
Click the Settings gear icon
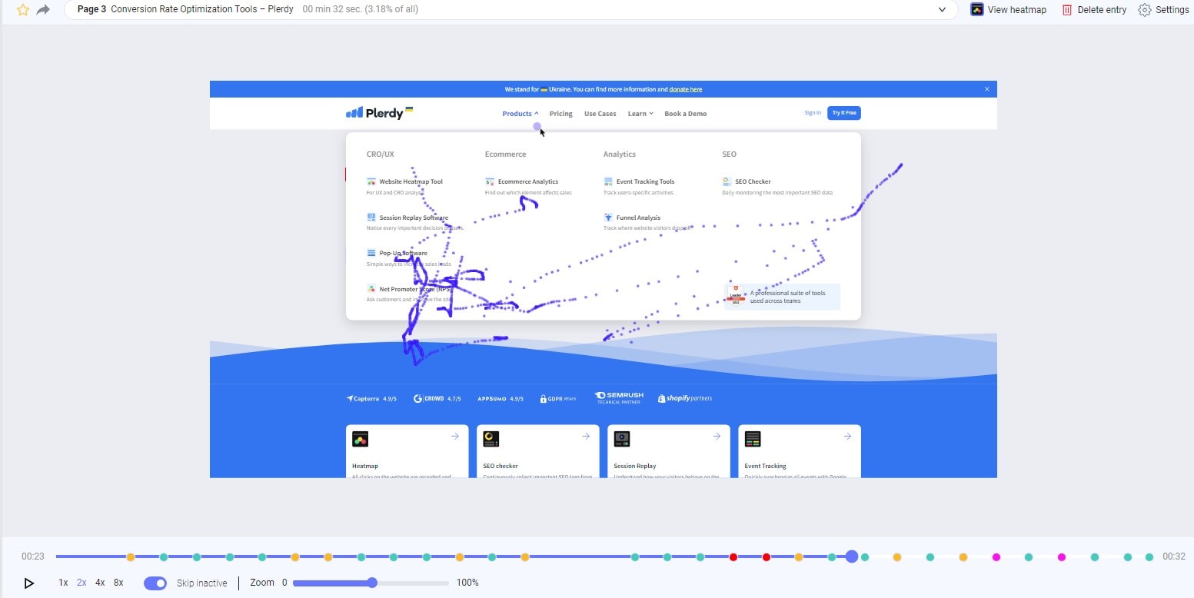[1144, 10]
